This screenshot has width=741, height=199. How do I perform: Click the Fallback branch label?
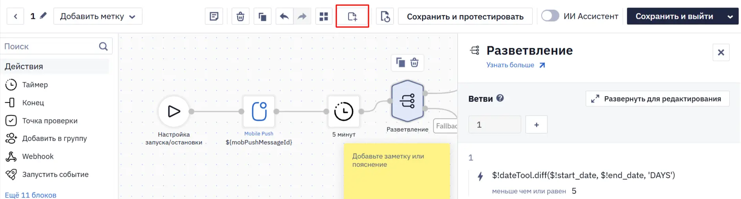[x=446, y=126]
